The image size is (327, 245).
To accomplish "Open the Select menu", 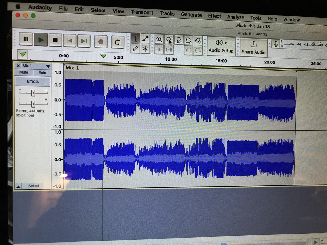I will (98, 10).
